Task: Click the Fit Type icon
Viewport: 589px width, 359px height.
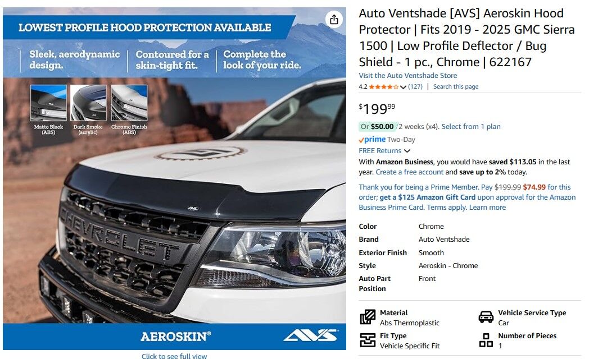Action: [368, 340]
